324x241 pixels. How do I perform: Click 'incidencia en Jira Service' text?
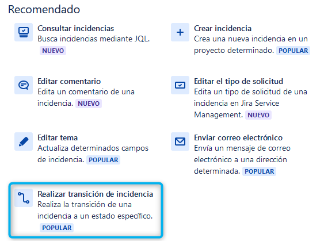pos(237,104)
